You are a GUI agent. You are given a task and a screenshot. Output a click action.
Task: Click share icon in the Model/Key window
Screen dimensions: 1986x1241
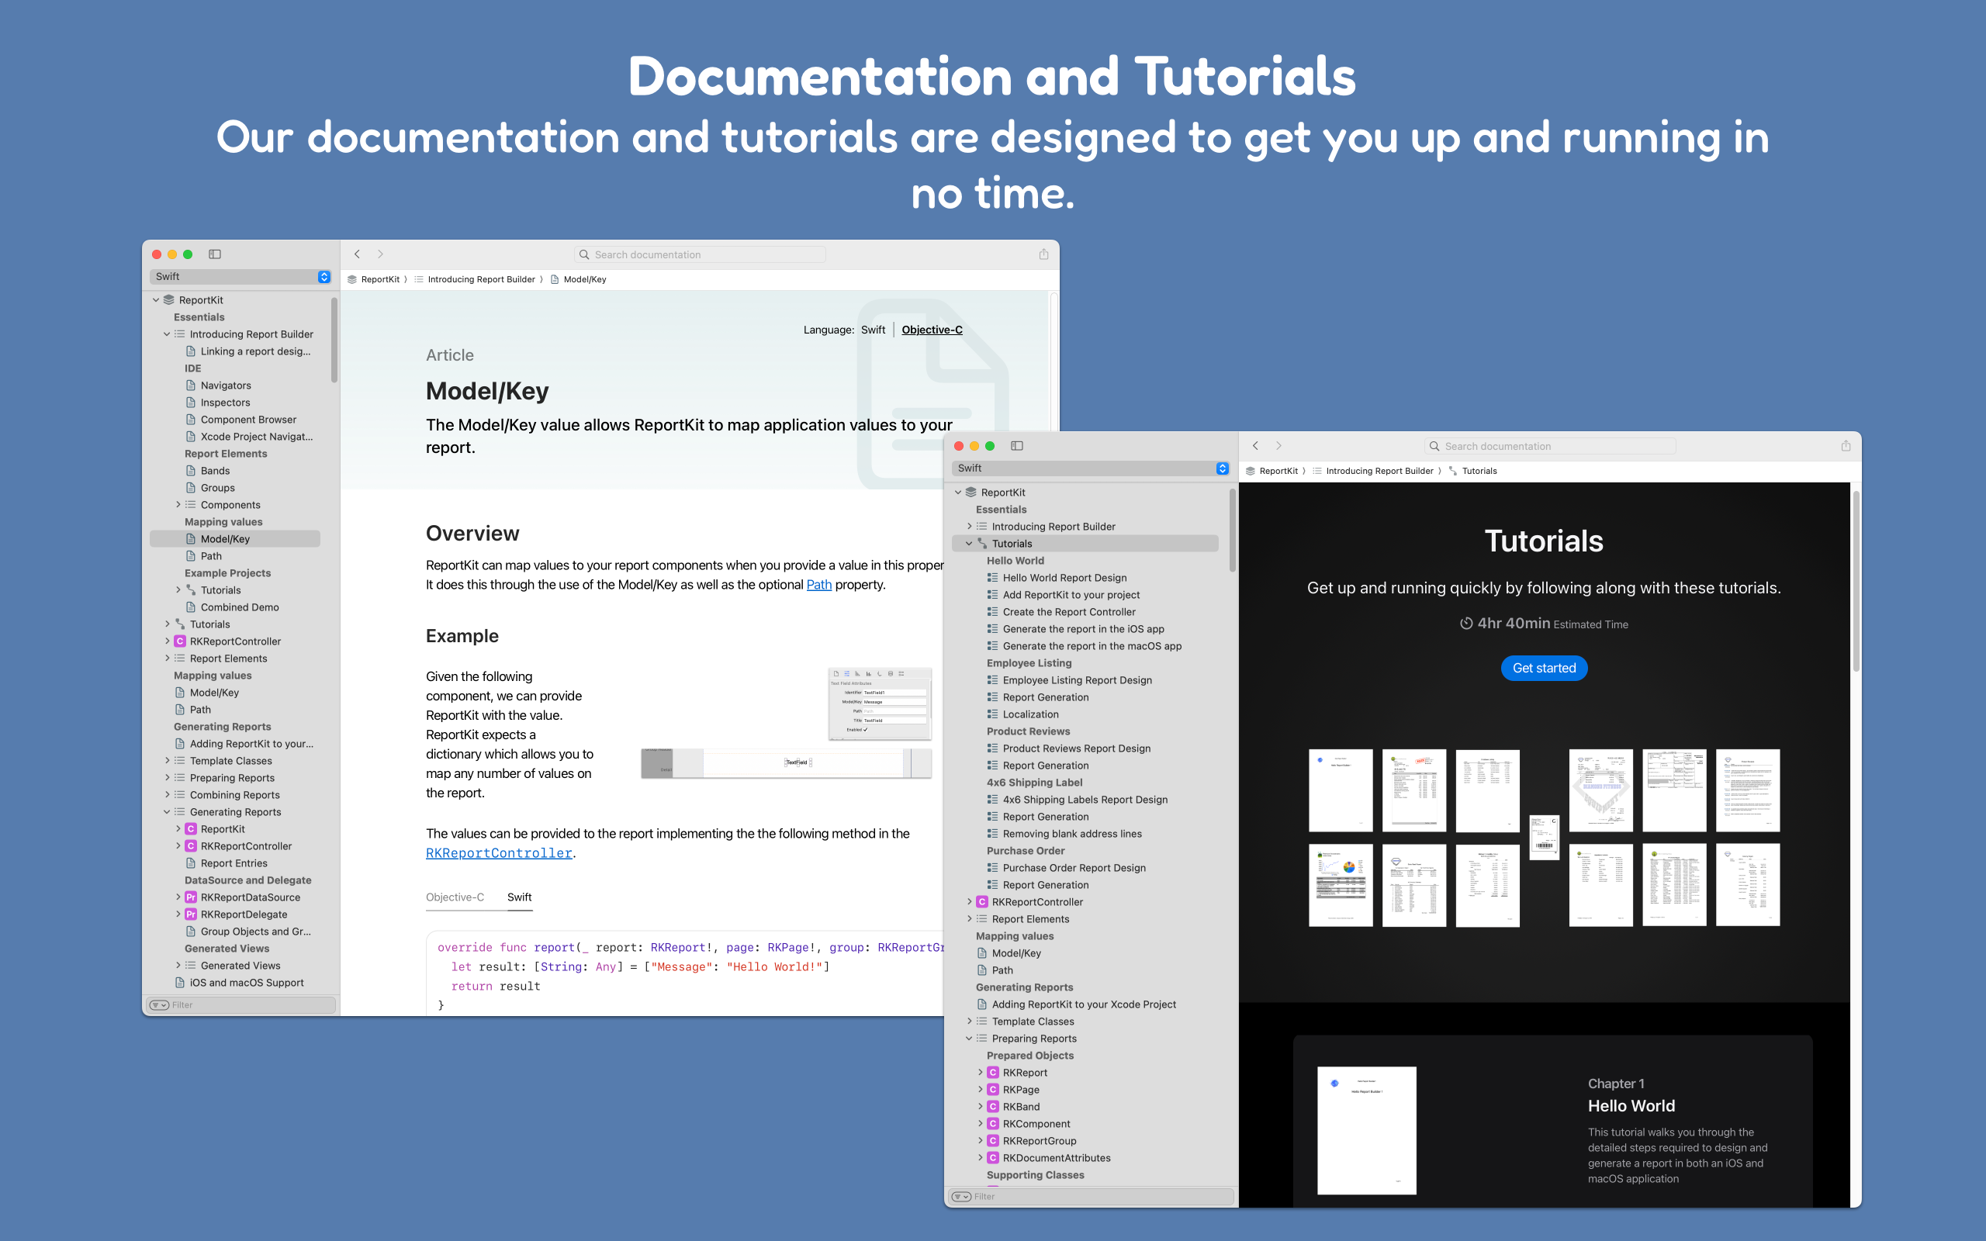pyautogui.click(x=1043, y=254)
